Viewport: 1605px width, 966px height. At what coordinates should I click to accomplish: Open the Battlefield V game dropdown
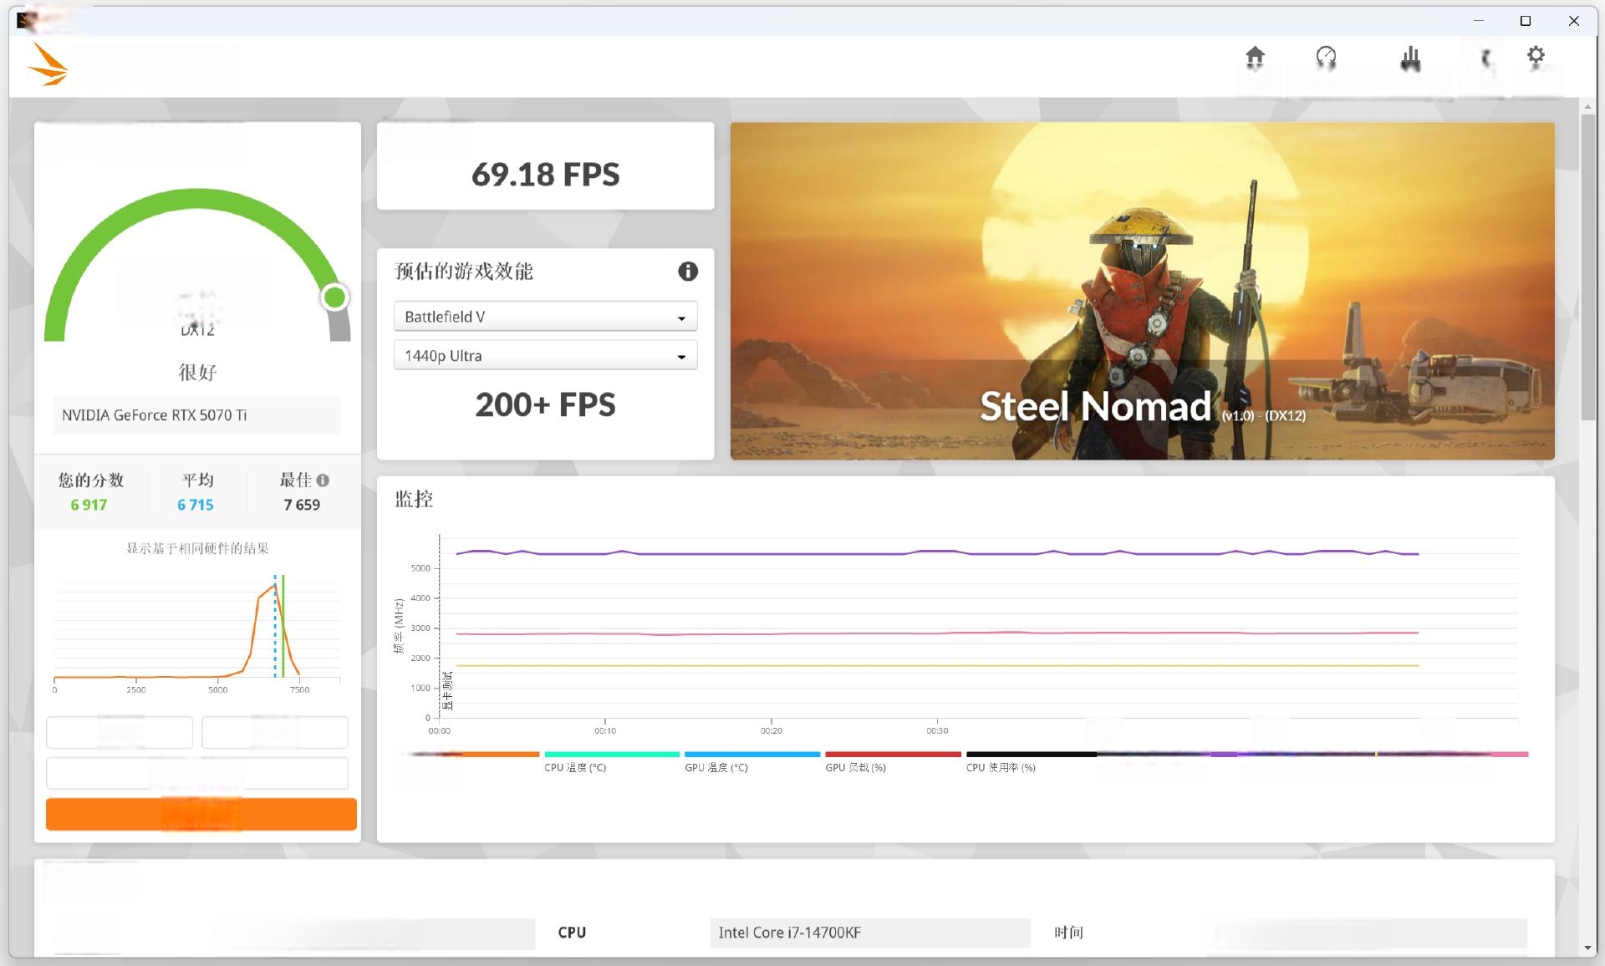point(545,317)
